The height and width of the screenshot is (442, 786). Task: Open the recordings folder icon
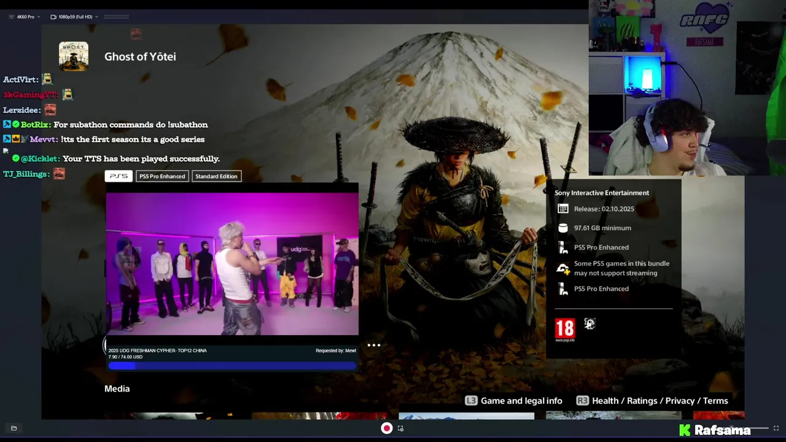point(14,428)
